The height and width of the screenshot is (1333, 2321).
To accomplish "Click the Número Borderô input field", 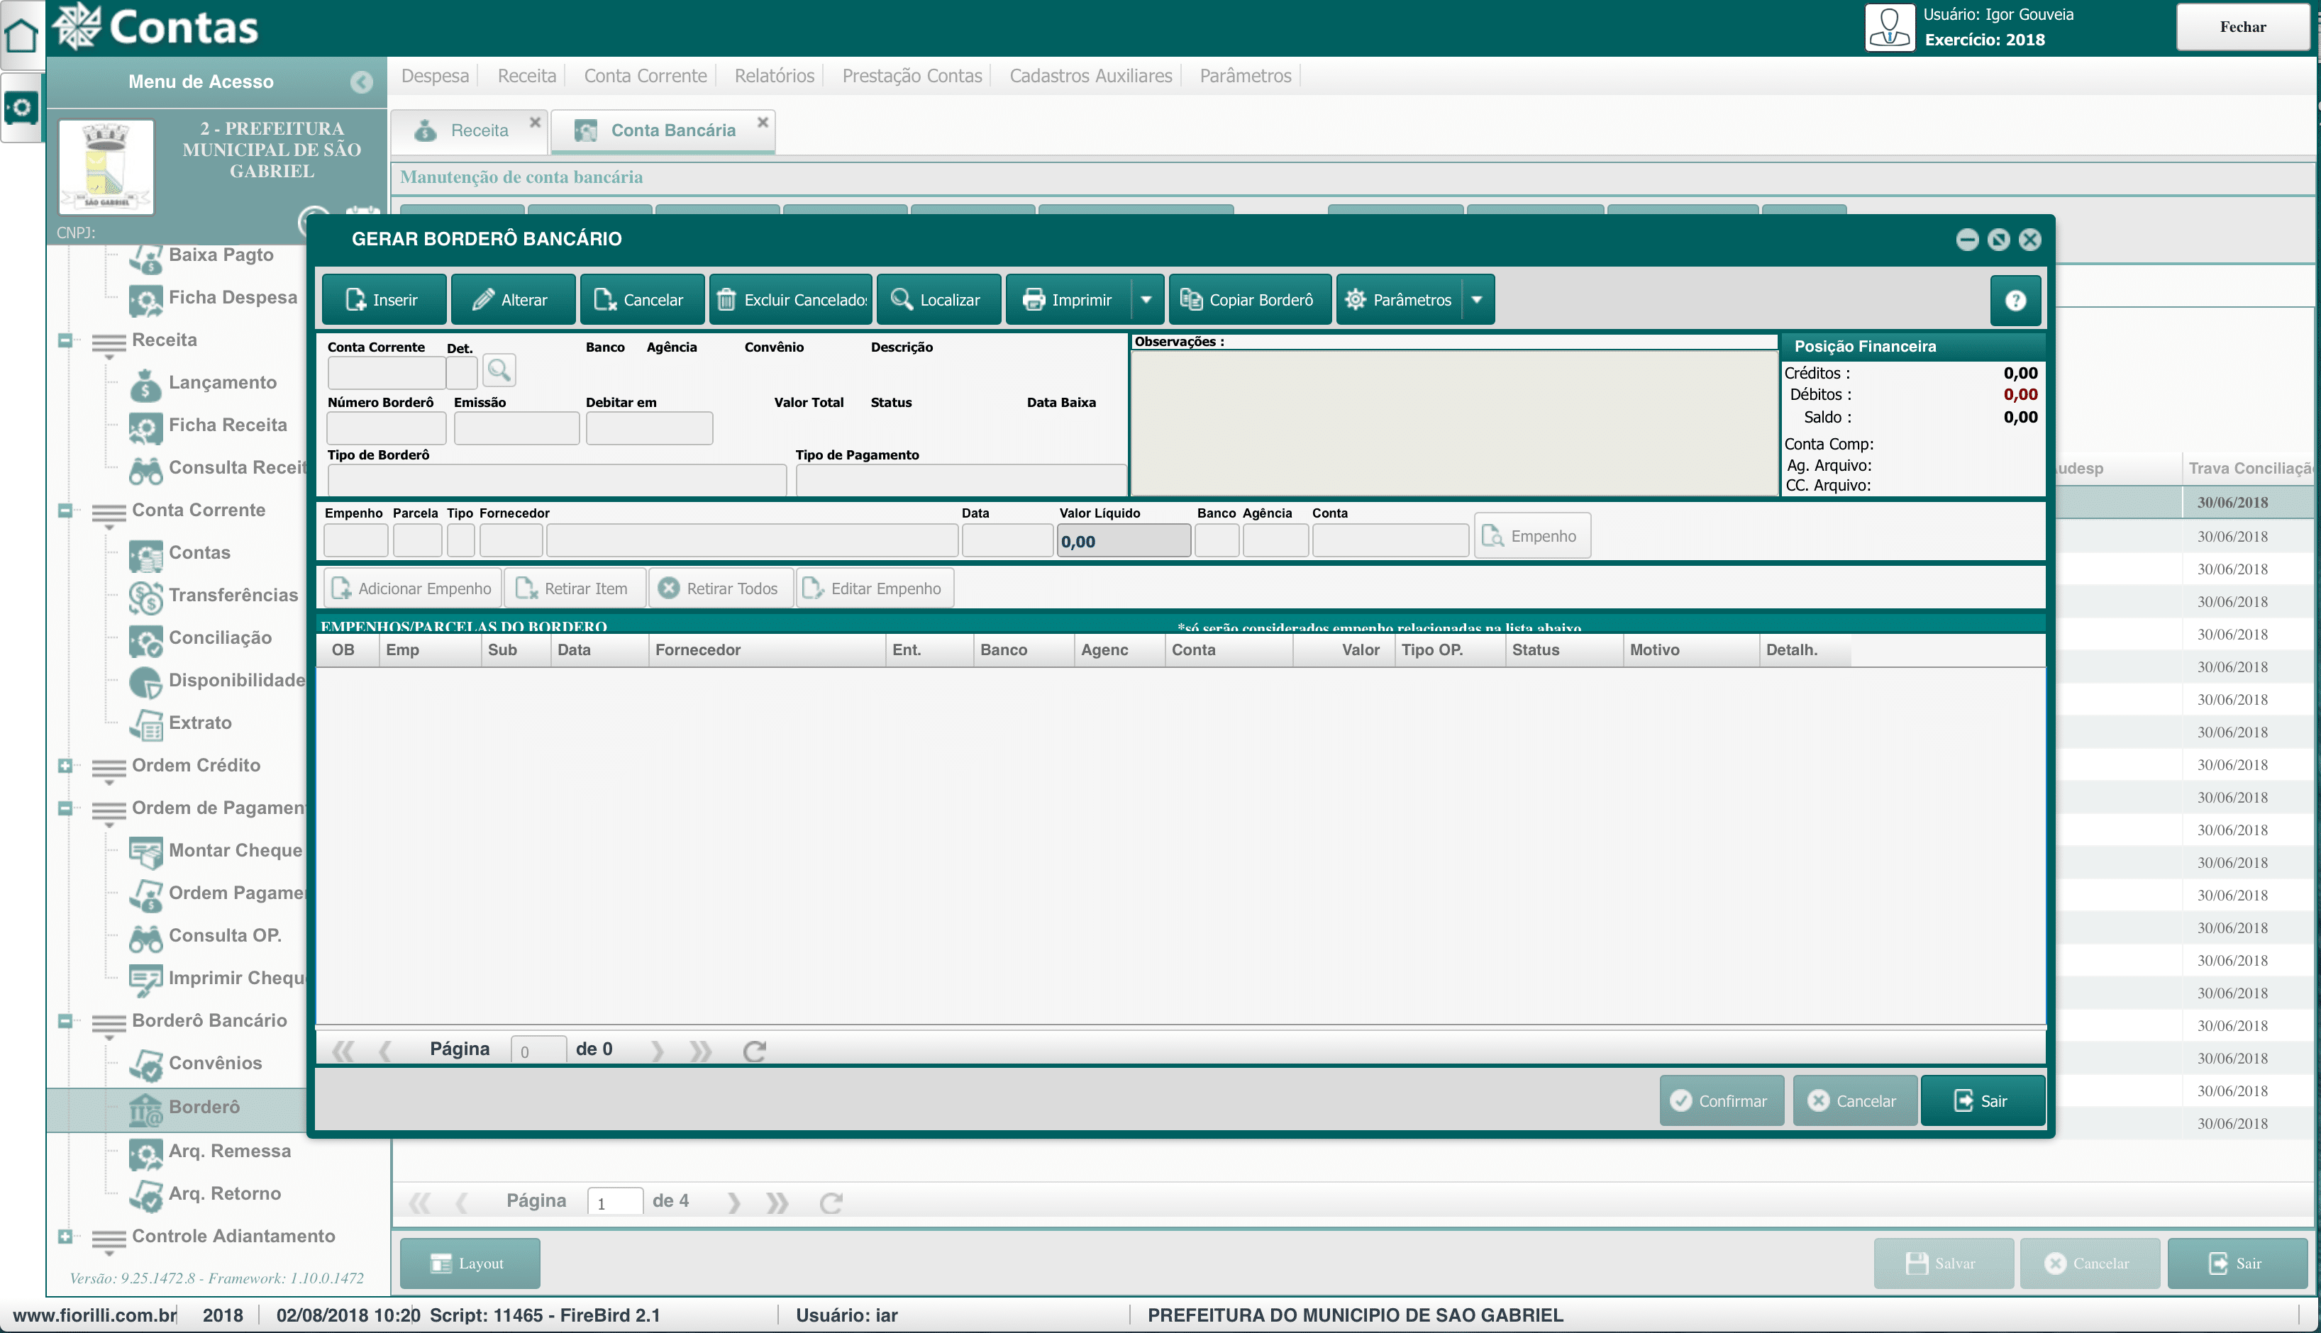I will click(386, 428).
